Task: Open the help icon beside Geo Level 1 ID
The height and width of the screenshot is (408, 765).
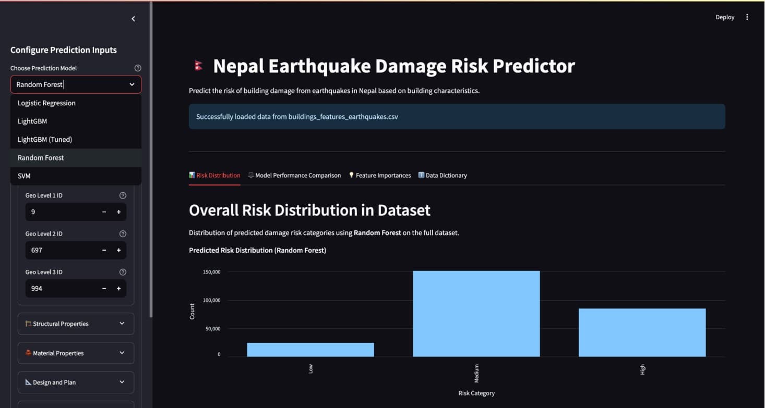Action: 123,195
